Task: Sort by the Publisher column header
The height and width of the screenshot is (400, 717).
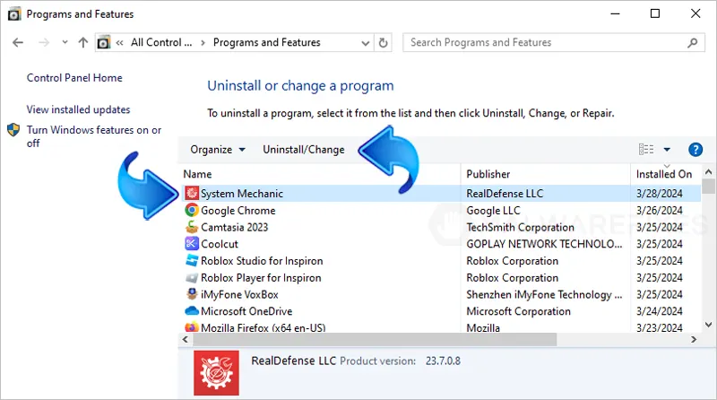Action: coord(488,174)
